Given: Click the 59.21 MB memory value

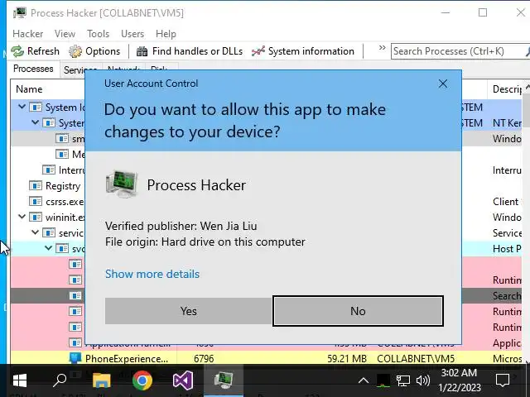Looking at the screenshot, I should tap(347, 358).
